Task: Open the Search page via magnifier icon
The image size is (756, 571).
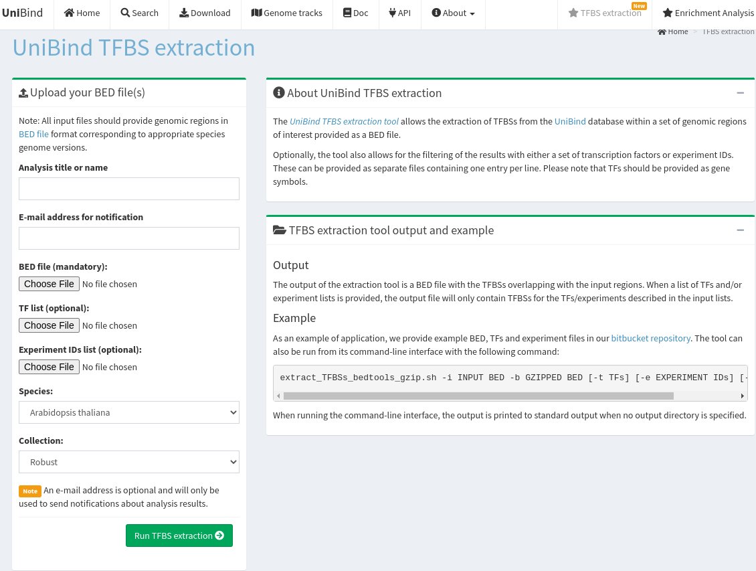Action: pos(125,13)
